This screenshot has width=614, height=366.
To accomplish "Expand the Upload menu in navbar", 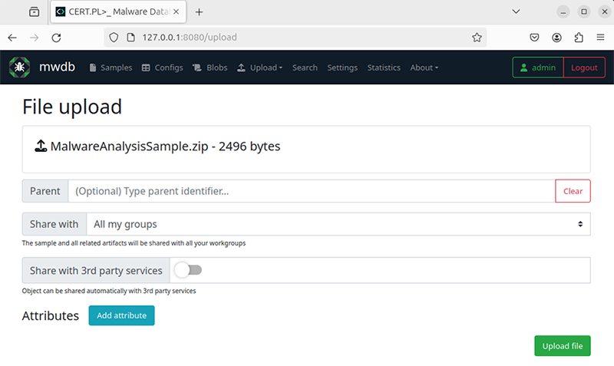I will [x=260, y=68].
